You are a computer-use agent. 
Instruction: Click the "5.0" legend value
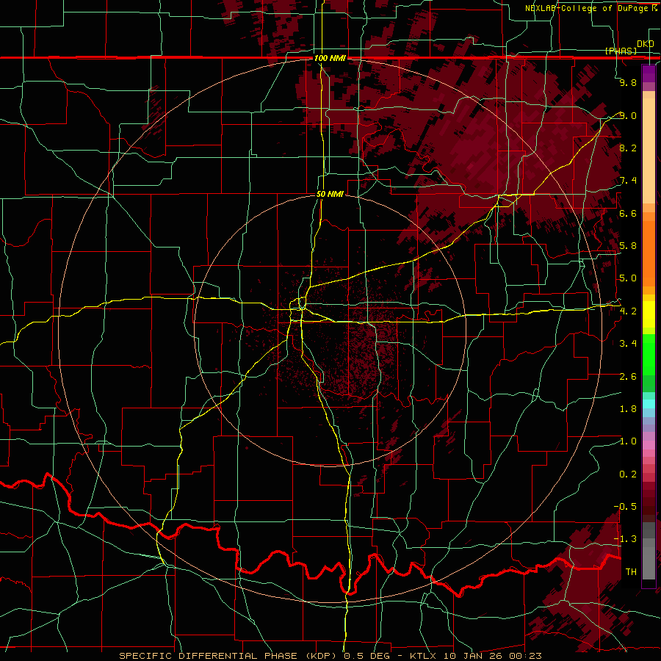coord(628,278)
